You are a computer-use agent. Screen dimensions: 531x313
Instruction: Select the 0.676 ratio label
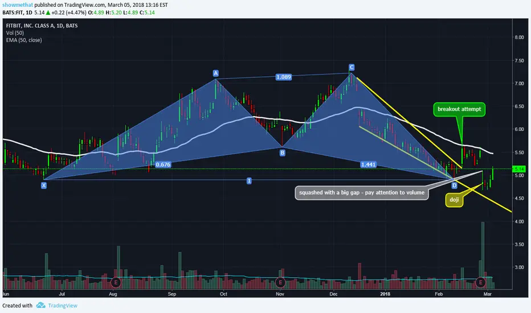click(x=163, y=164)
